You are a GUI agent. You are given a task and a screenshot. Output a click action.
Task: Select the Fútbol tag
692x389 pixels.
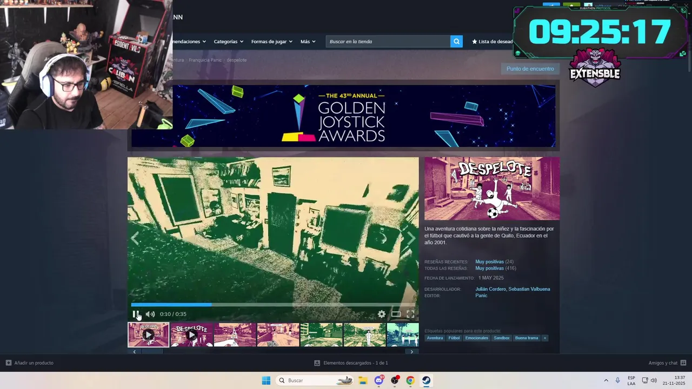[x=454, y=338]
